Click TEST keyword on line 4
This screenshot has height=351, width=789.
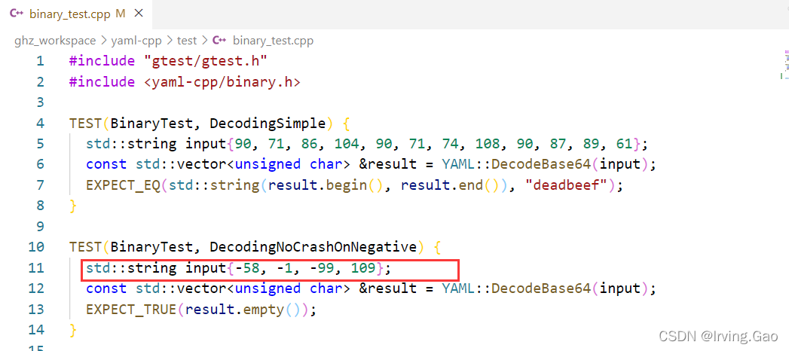pyautogui.click(x=86, y=124)
